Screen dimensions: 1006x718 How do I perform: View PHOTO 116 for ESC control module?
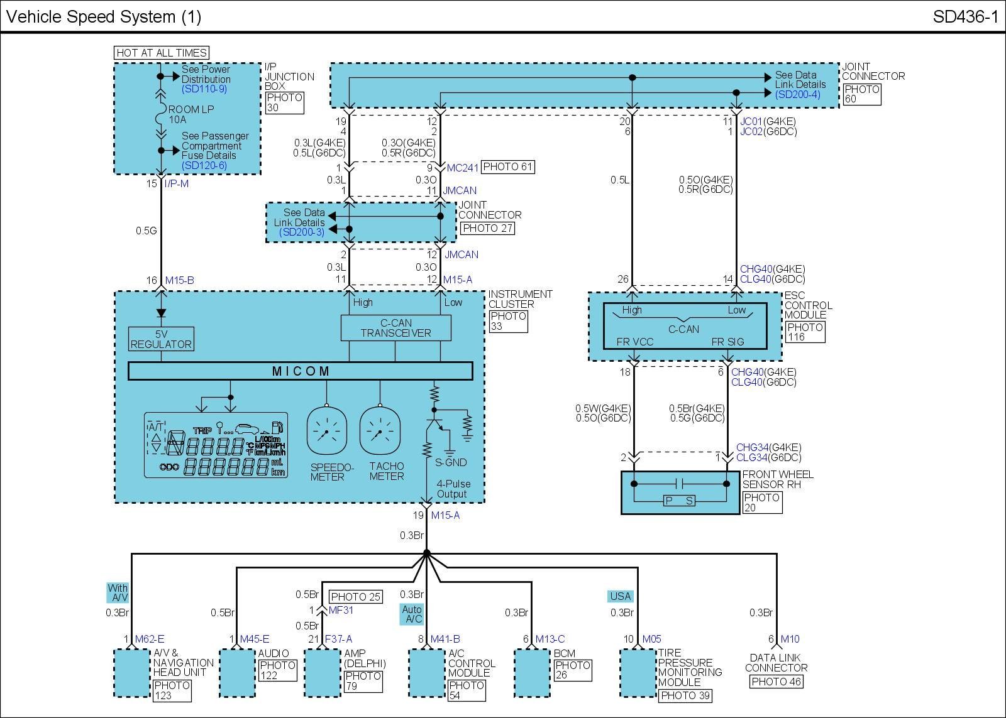804,332
